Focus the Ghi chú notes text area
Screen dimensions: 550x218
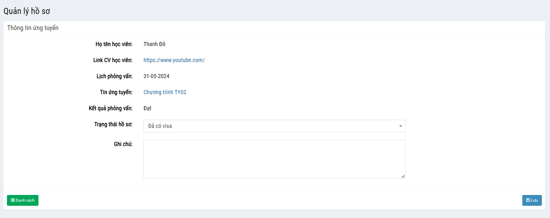click(x=274, y=159)
